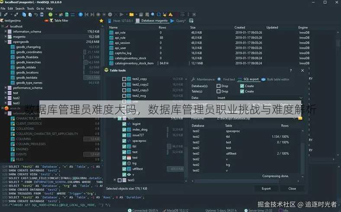Click the gear trigger icon for trg
341x212 pixels.
(x=129, y=163)
